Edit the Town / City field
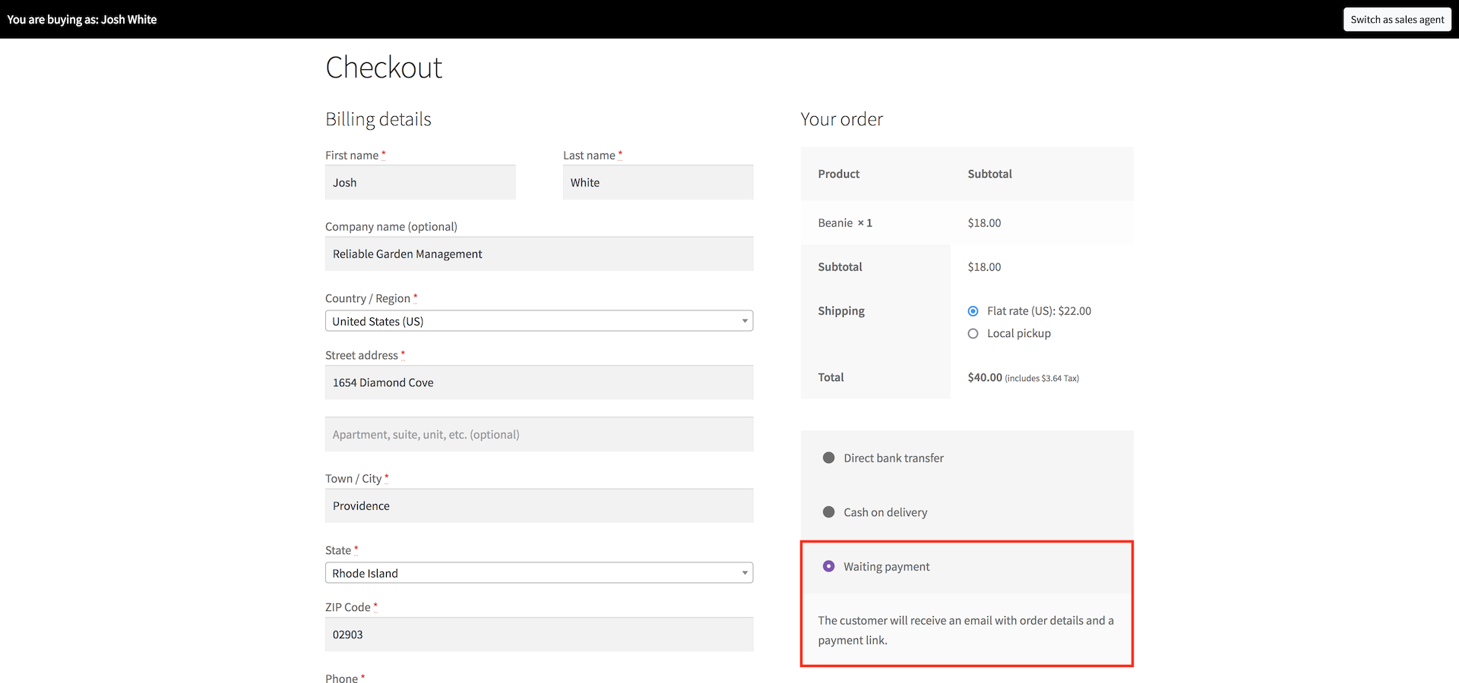Viewport: 1459px width, 683px height. pos(539,506)
